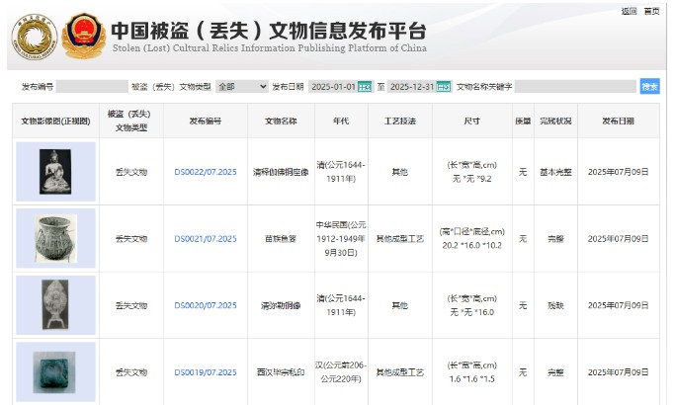
Task: View the Buddha seated statue thumbnail
Action: 55,172
